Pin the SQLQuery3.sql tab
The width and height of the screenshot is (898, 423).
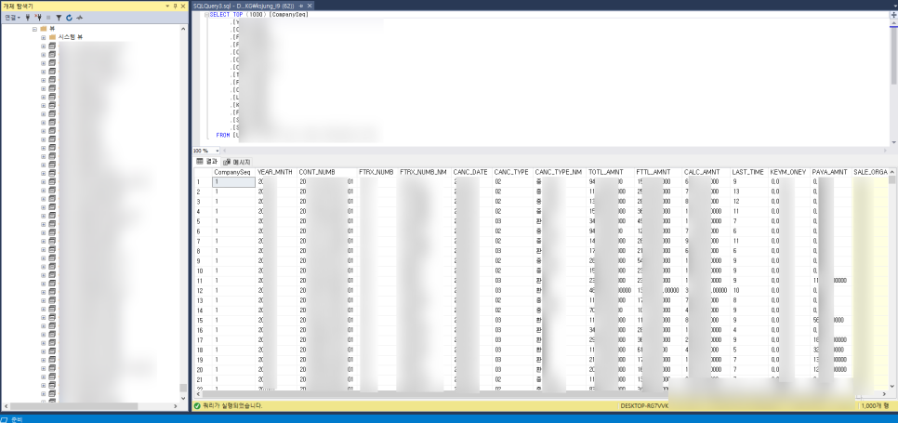pyautogui.click(x=301, y=6)
